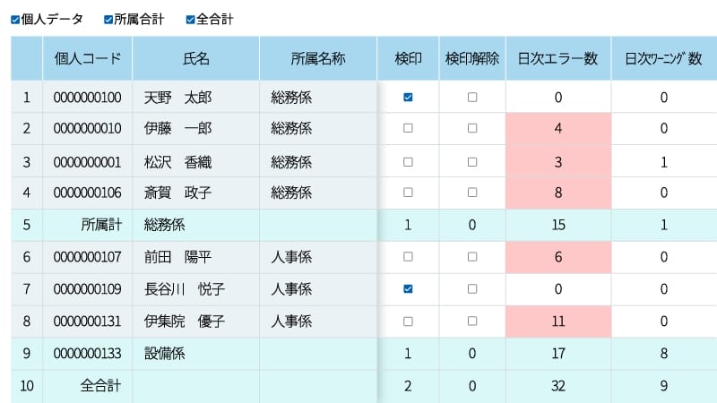Uncheck the 所属合計 checkbox

[108, 20]
